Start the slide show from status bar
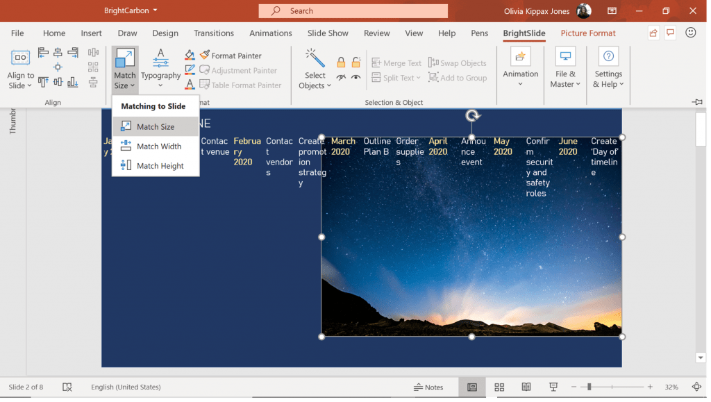Viewport: 711px width, 402px height. click(x=553, y=387)
